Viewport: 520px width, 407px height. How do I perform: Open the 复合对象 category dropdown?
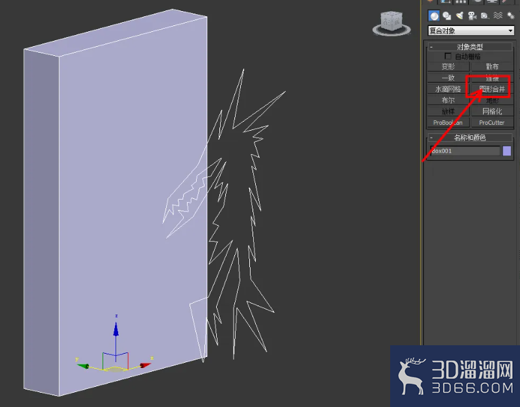click(x=471, y=31)
